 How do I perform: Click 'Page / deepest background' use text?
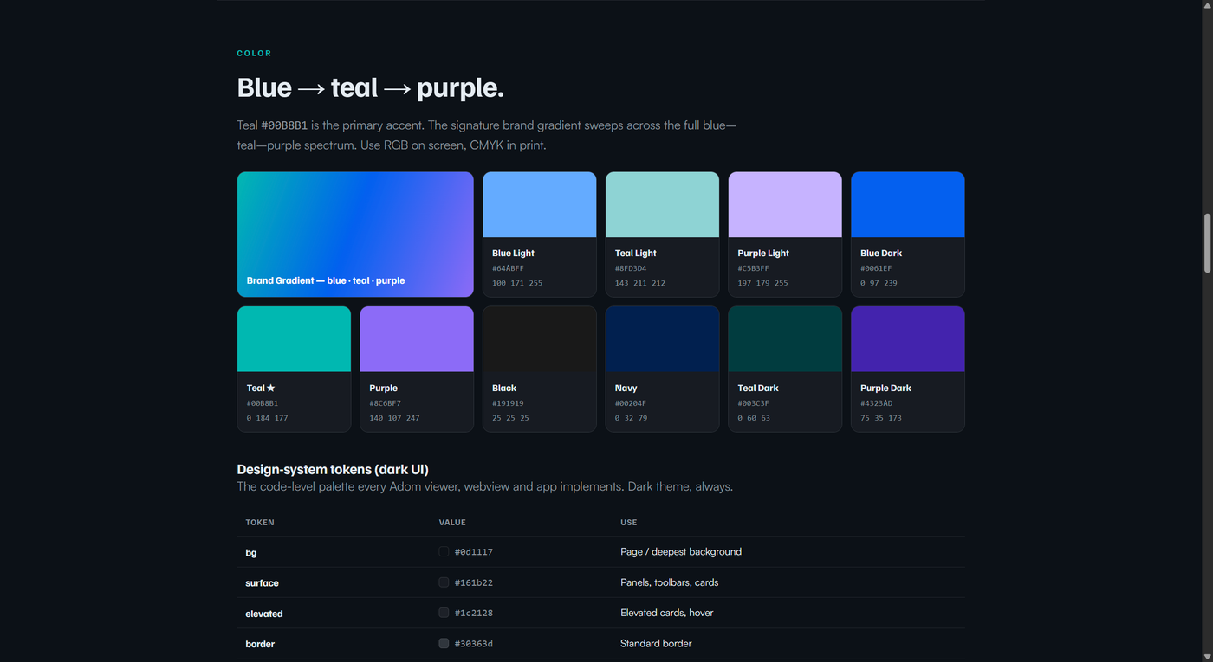681,552
